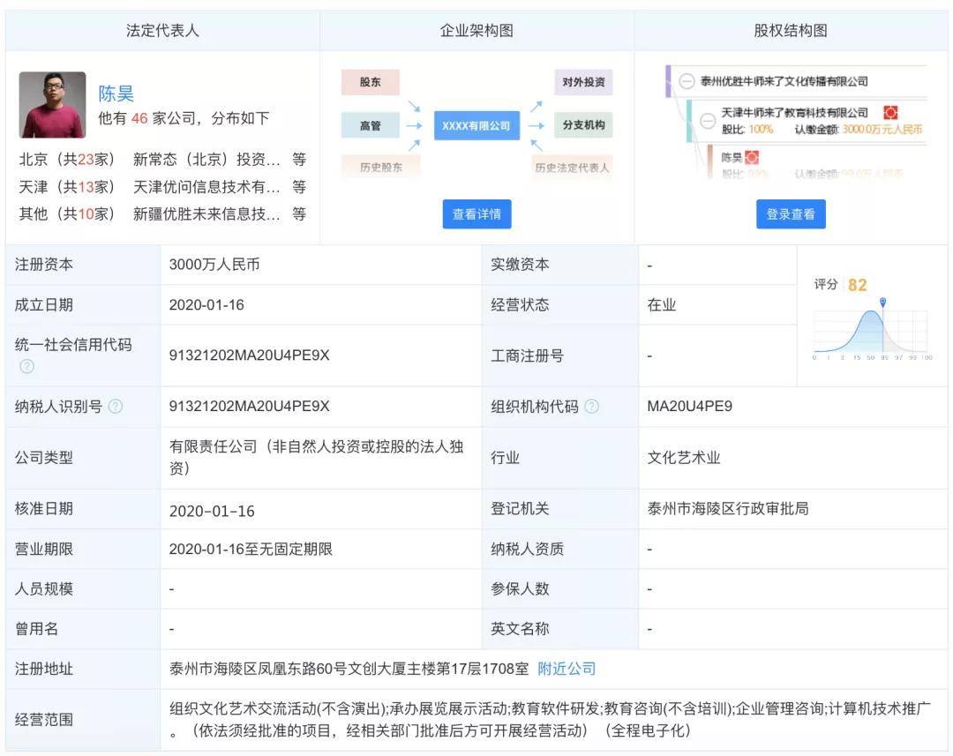Viewport: 953px width, 756px height.
Task: Click 2020-01-16至无固定期限 value
Action: pyautogui.click(x=251, y=549)
